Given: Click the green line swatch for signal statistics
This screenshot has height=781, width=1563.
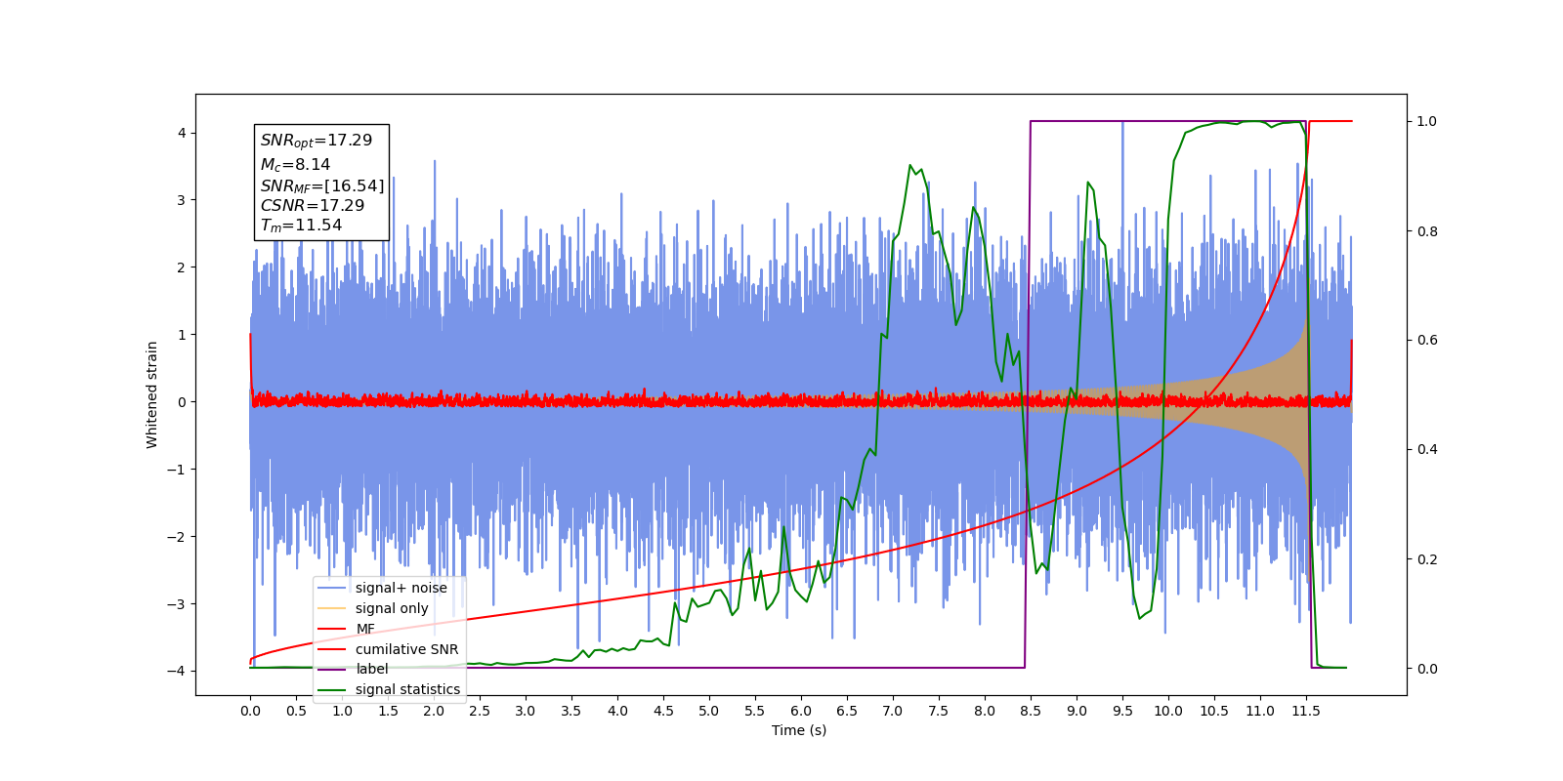Looking at the screenshot, I should tap(333, 689).
